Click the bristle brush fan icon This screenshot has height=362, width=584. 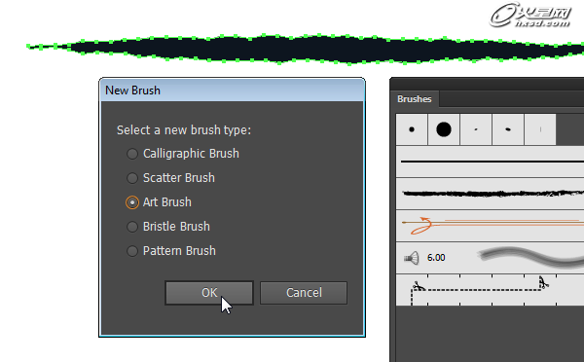click(x=412, y=258)
